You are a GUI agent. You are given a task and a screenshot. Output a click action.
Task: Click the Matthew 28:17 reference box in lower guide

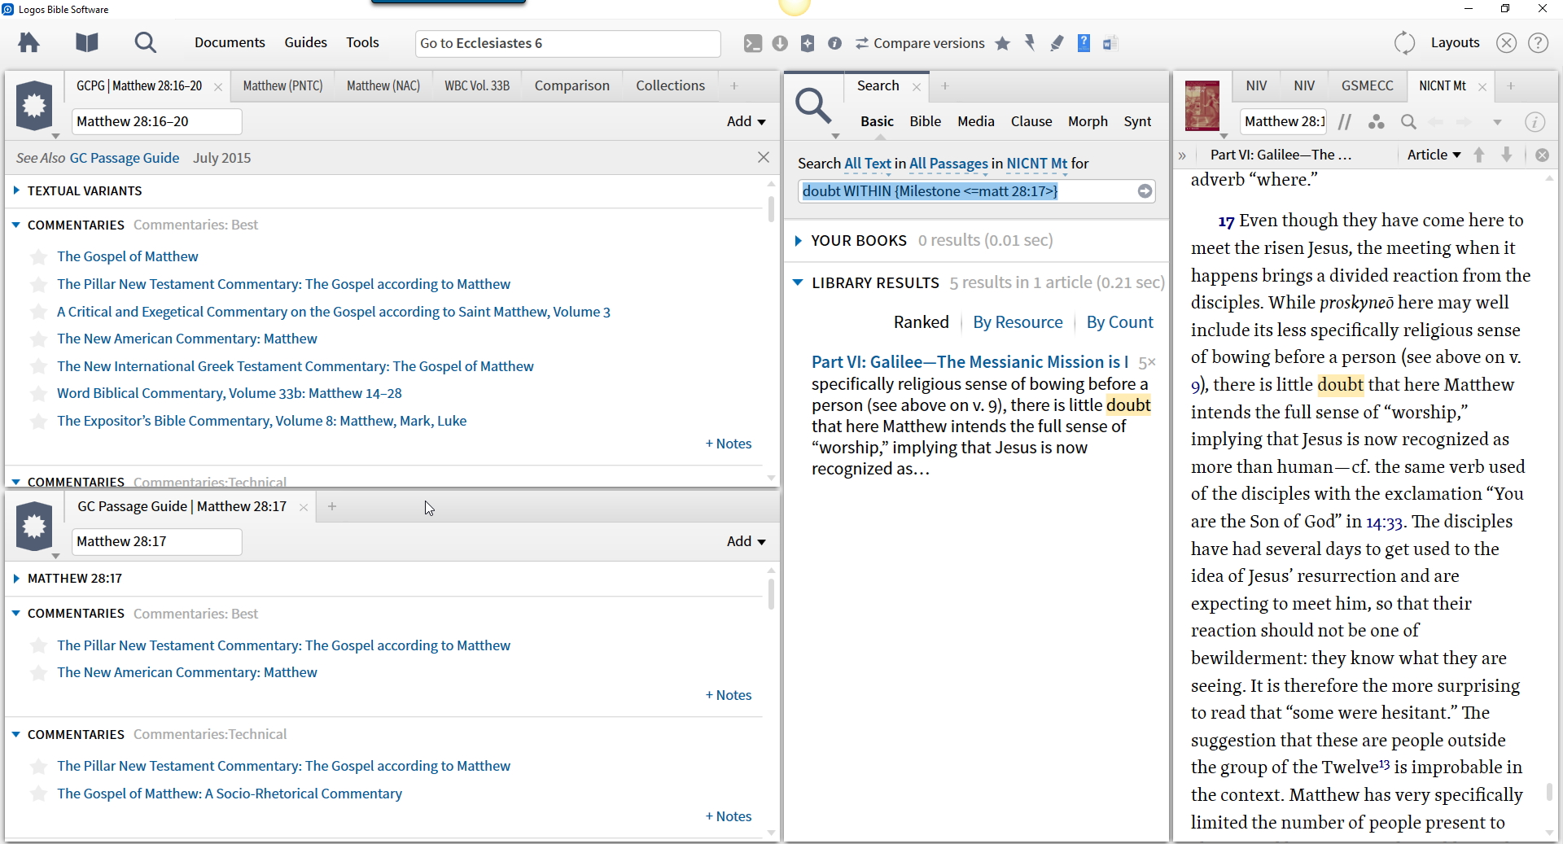pos(156,541)
